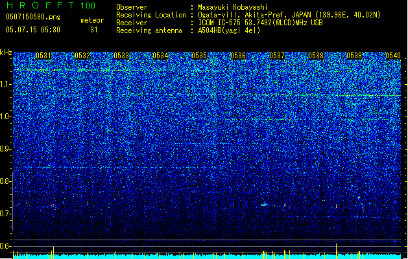Click the 0538 time marker
This screenshot has width=408, height=259.
click(x=316, y=56)
